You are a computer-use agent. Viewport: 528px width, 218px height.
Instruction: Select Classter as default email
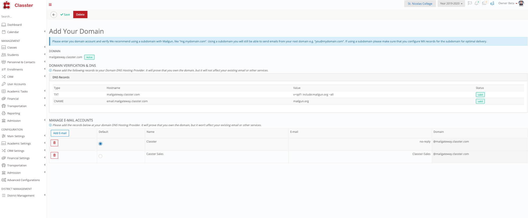pyautogui.click(x=100, y=144)
